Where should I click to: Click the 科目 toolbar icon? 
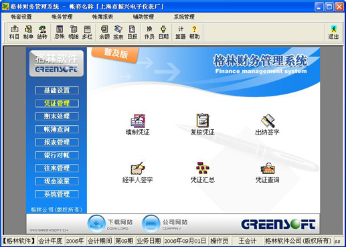coord(14,32)
